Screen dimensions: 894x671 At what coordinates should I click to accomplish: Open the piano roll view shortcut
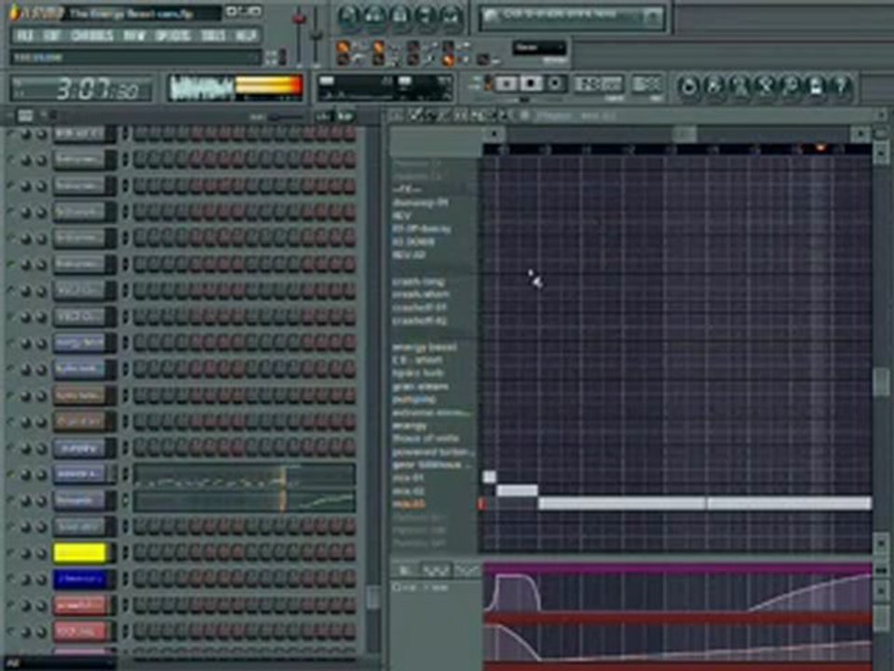400,19
